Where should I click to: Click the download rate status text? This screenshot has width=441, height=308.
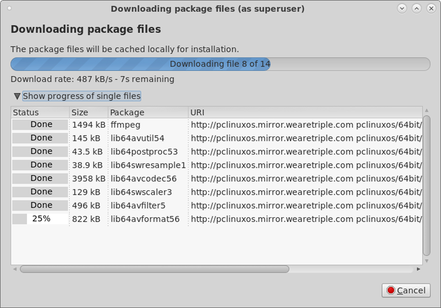tap(93, 79)
